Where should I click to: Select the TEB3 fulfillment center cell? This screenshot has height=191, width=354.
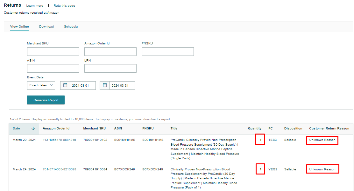(x=273, y=140)
